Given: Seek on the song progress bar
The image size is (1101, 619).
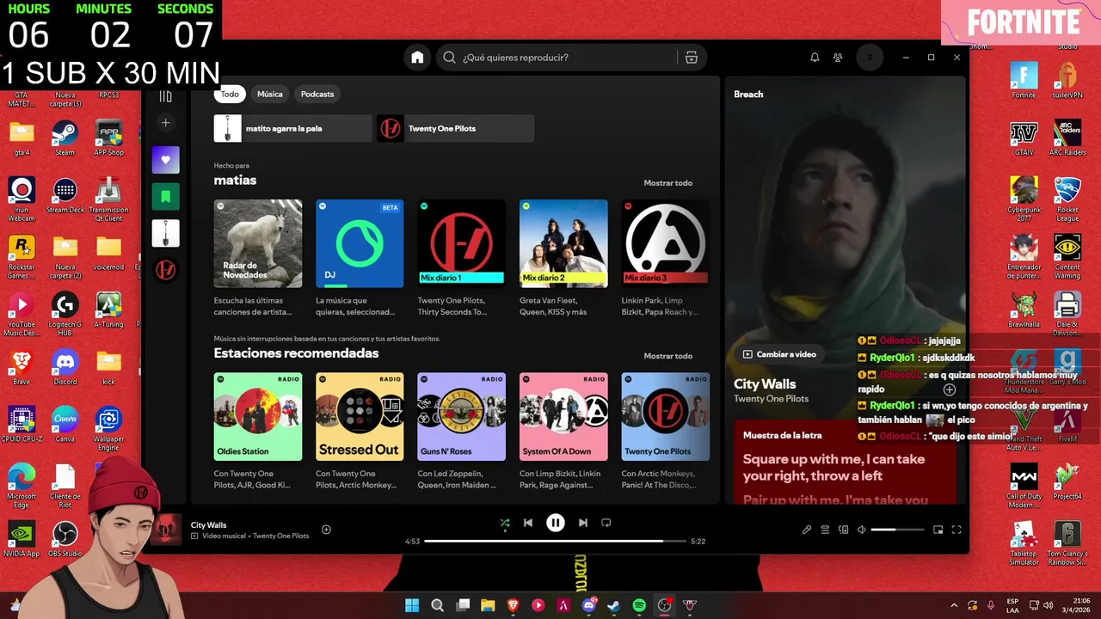Looking at the screenshot, I should pos(555,542).
